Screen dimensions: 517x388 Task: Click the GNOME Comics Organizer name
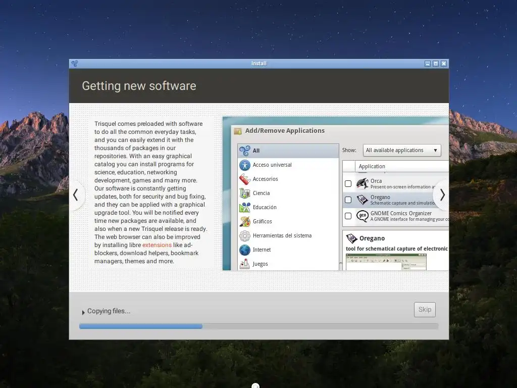pyautogui.click(x=401, y=214)
